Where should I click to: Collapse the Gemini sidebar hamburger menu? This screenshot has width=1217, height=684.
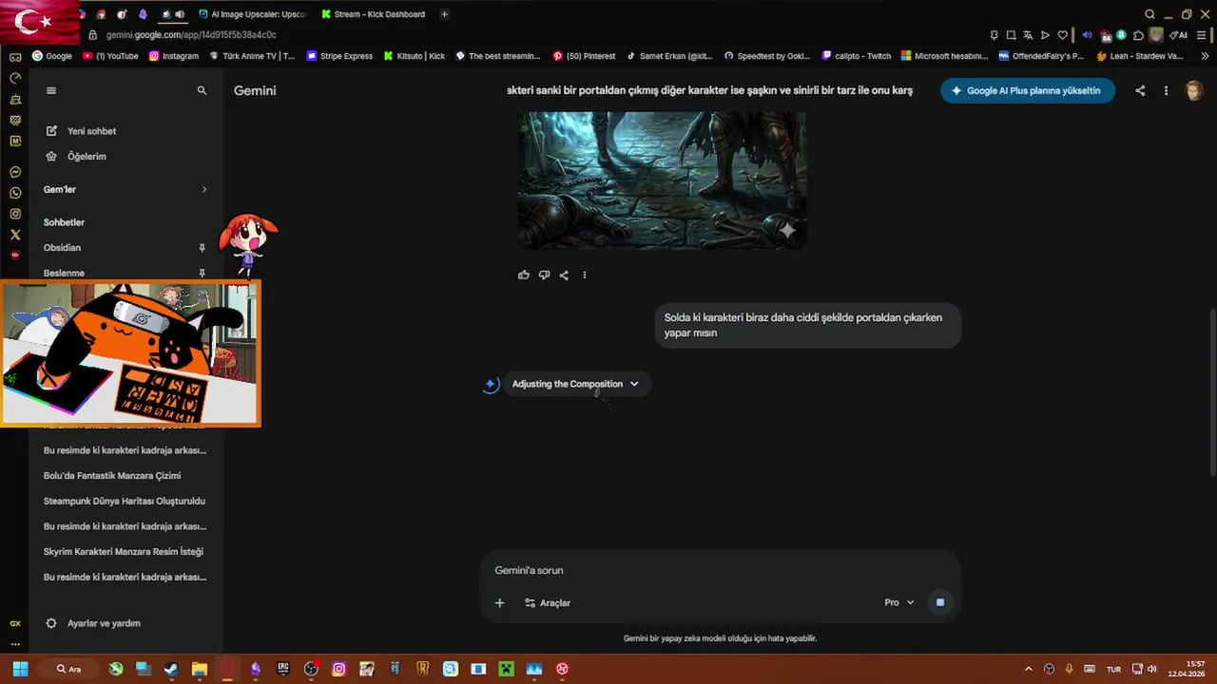[51, 90]
